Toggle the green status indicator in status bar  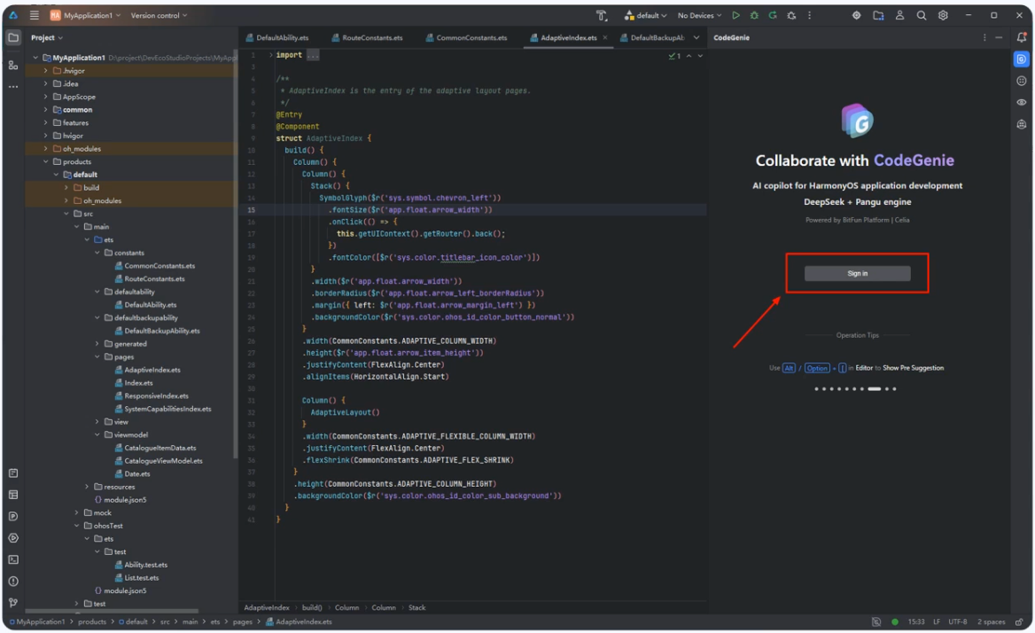[895, 621]
